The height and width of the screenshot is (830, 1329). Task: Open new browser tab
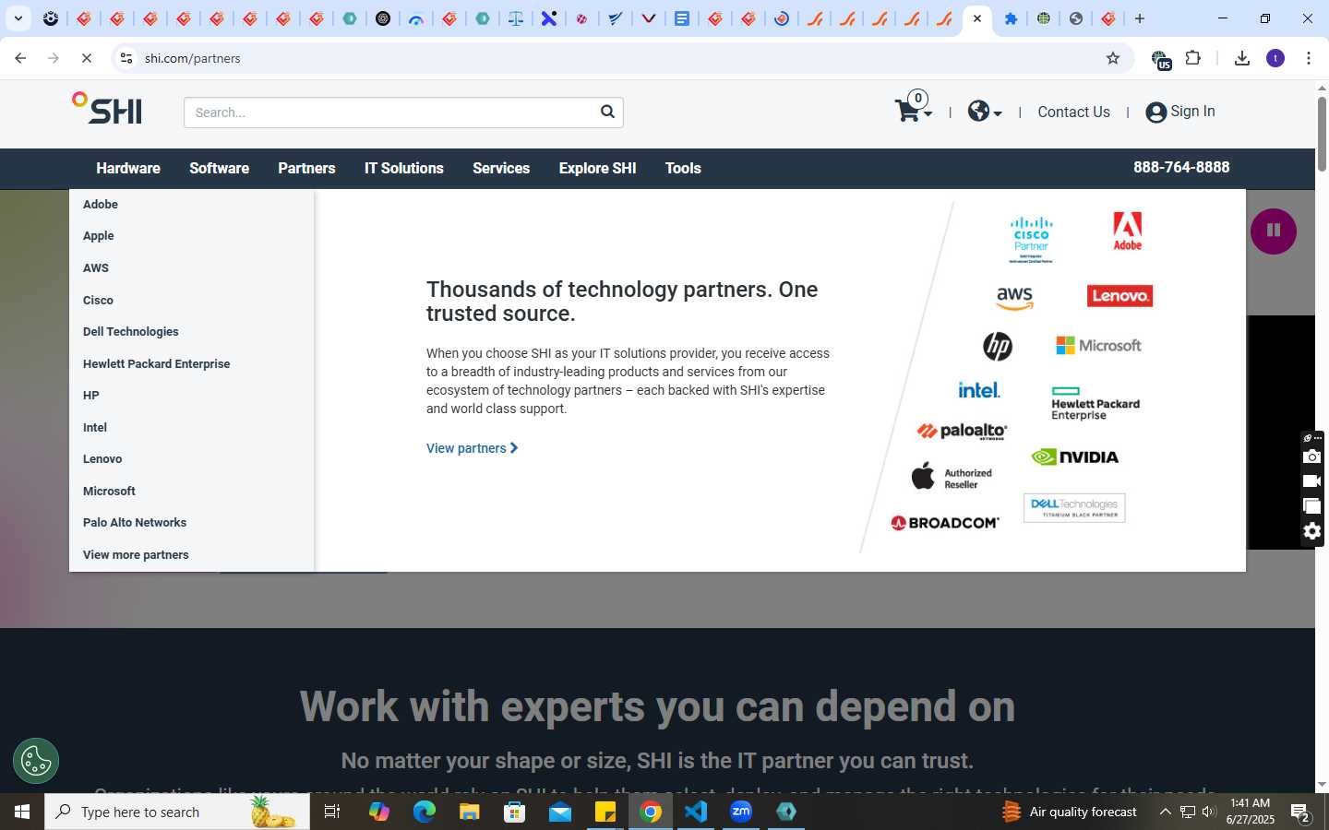[1140, 18]
